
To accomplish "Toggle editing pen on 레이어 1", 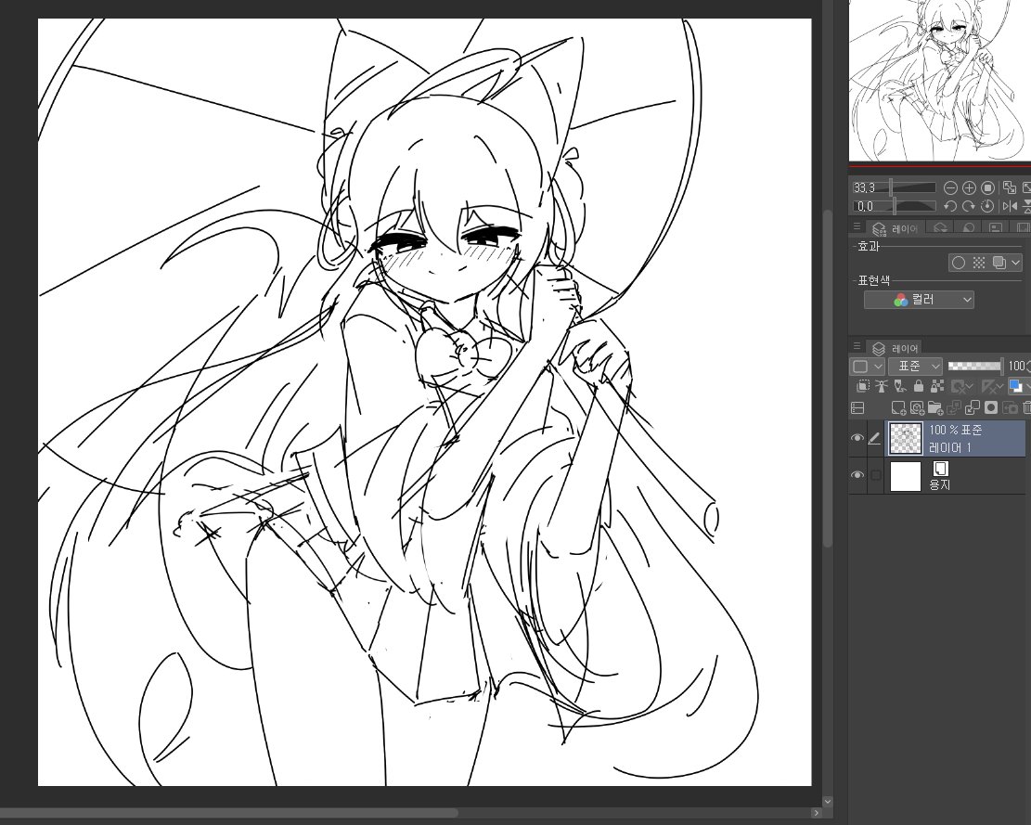I will point(874,438).
